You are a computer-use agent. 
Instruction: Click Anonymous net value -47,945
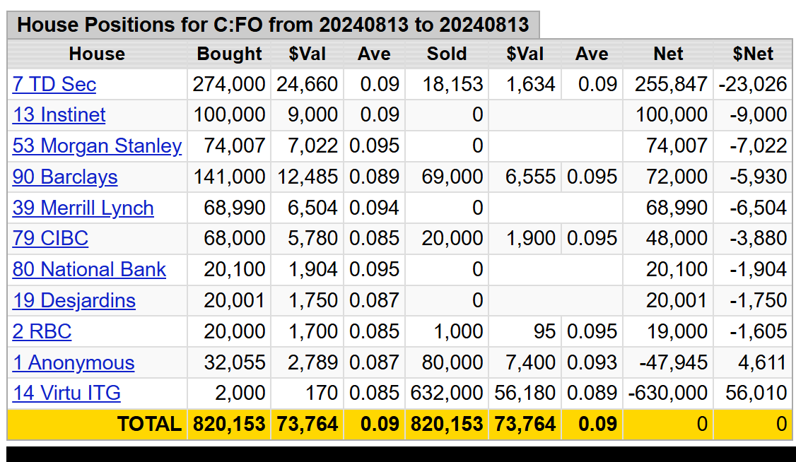tap(674, 362)
